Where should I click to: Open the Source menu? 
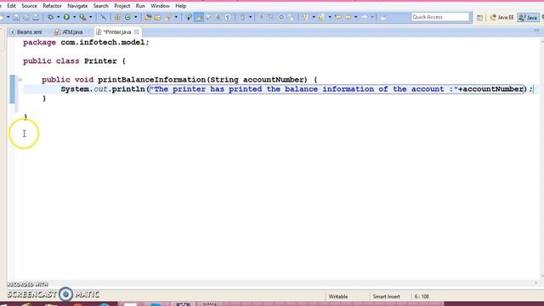tap(29, 6)
